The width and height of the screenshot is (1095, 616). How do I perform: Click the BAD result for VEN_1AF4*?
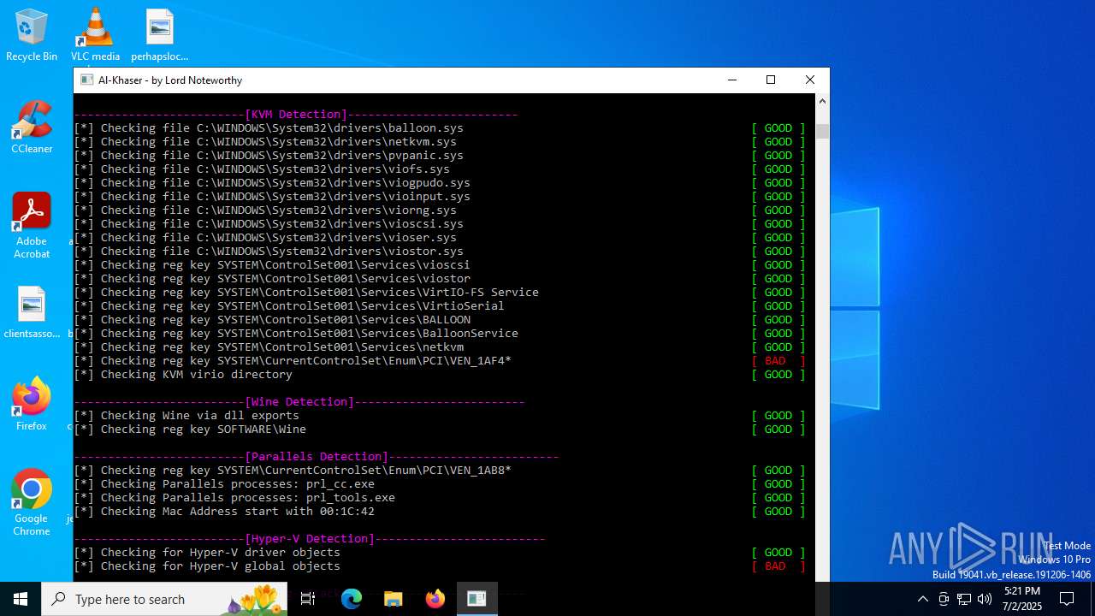point(778,360)
